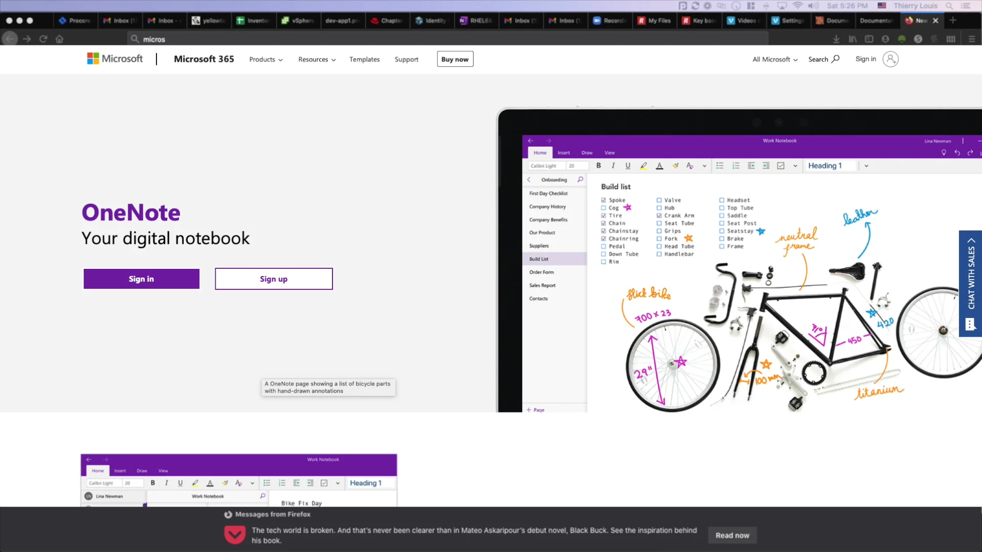Open the Products dropdown

265,59
